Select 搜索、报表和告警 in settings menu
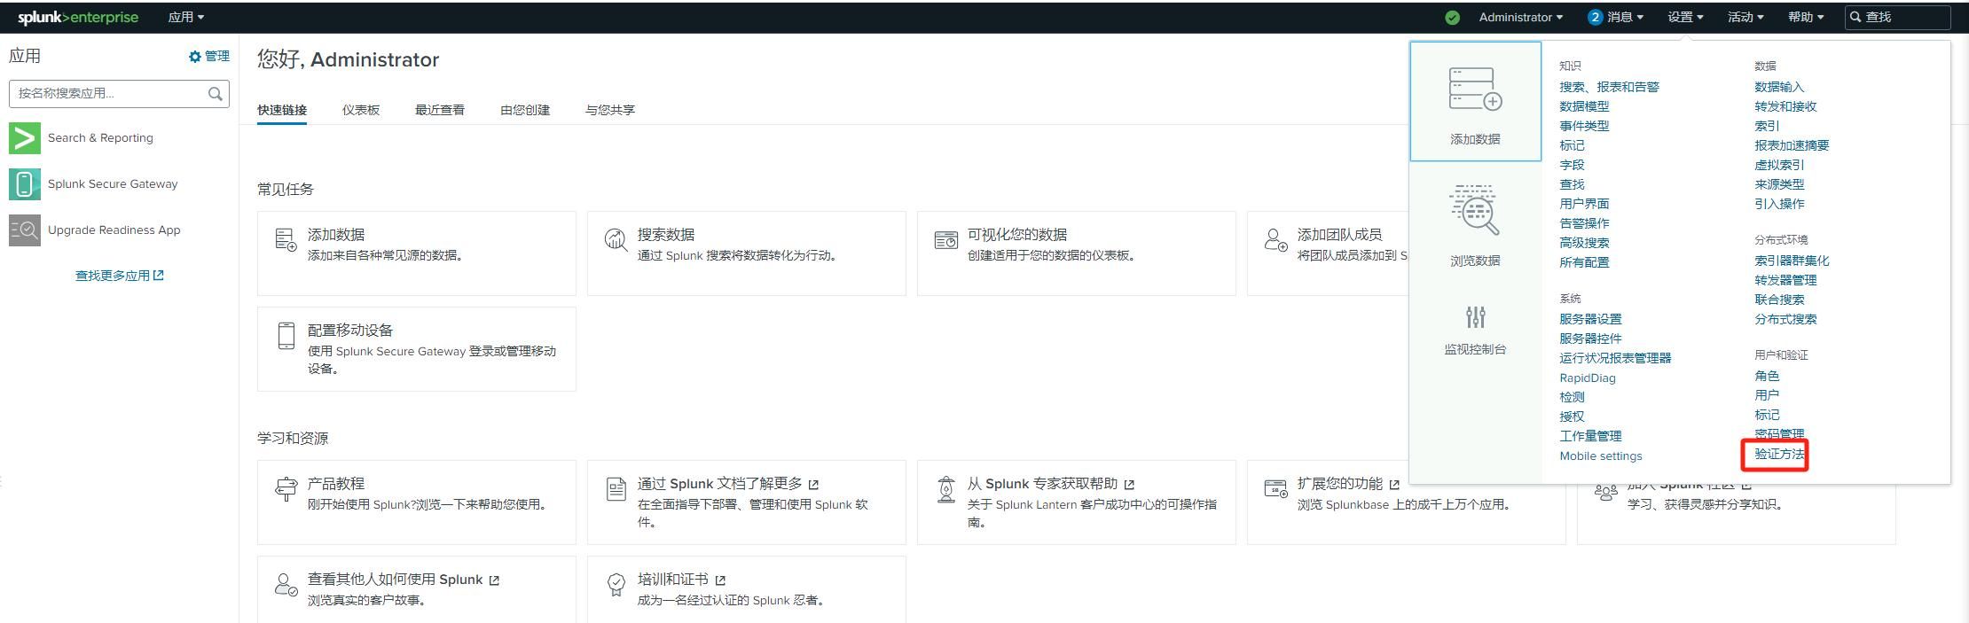 1609,87
